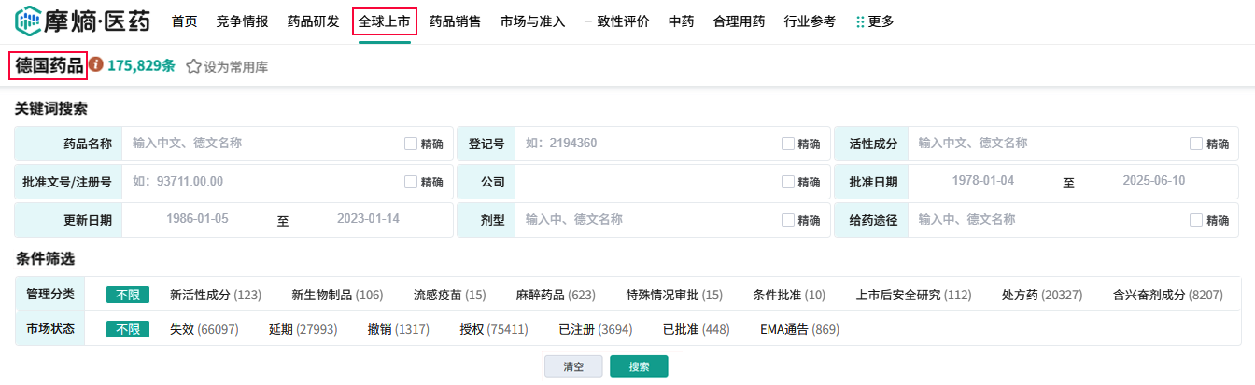
Task: Click the 清空 button
Action: (573, 366)
